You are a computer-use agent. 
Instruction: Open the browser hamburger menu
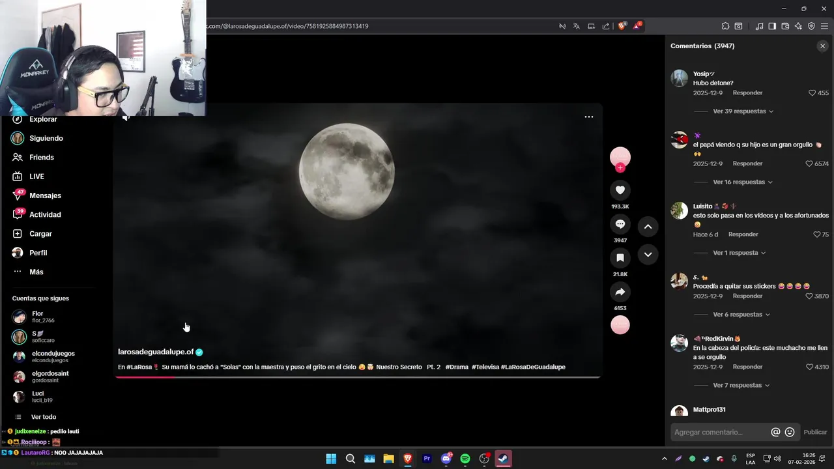(x=824, y=26)
